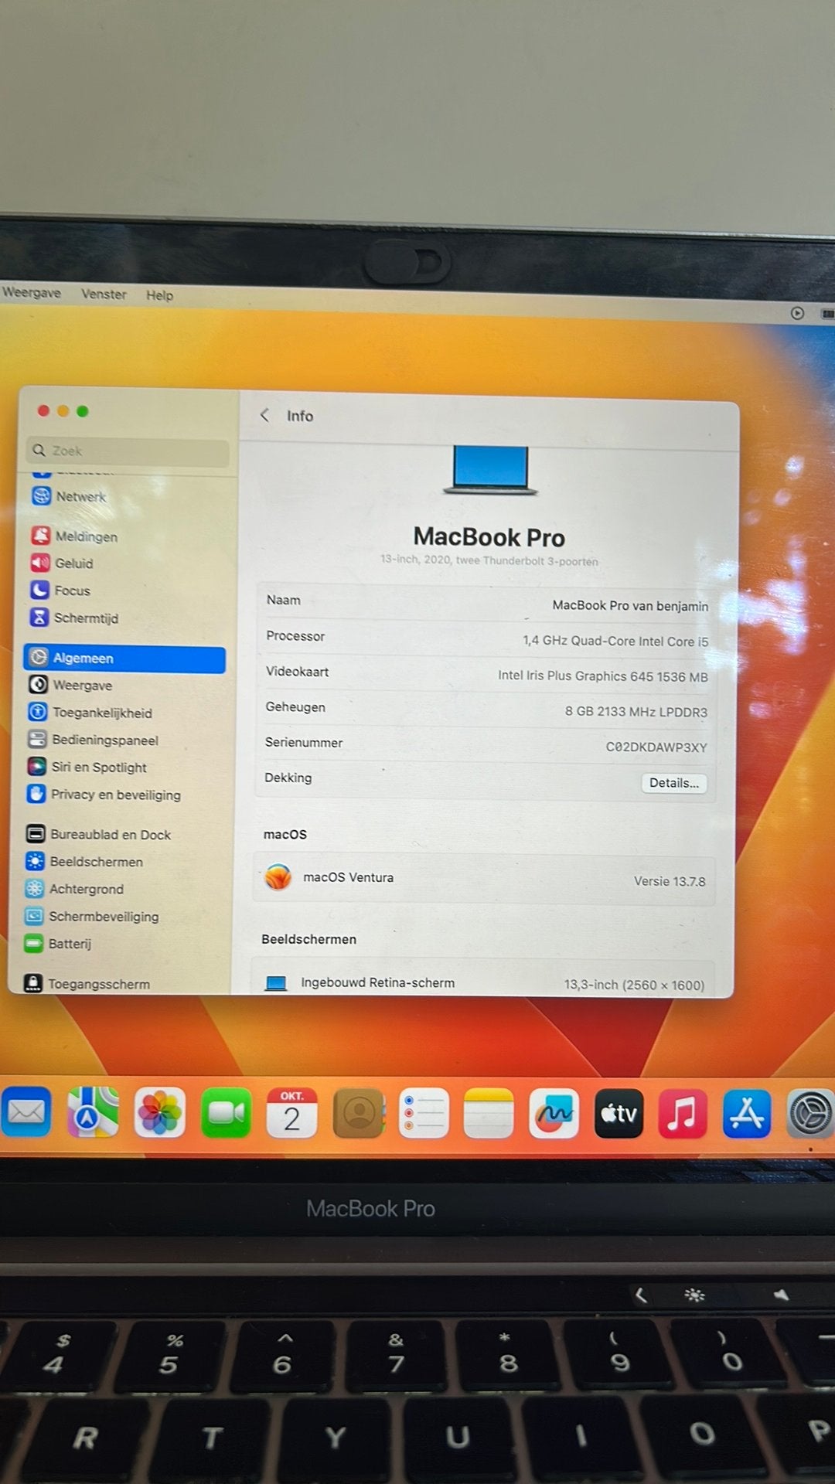Open Contacts app in Dock
This screenshot has width=835, height=1484.
358,1113
